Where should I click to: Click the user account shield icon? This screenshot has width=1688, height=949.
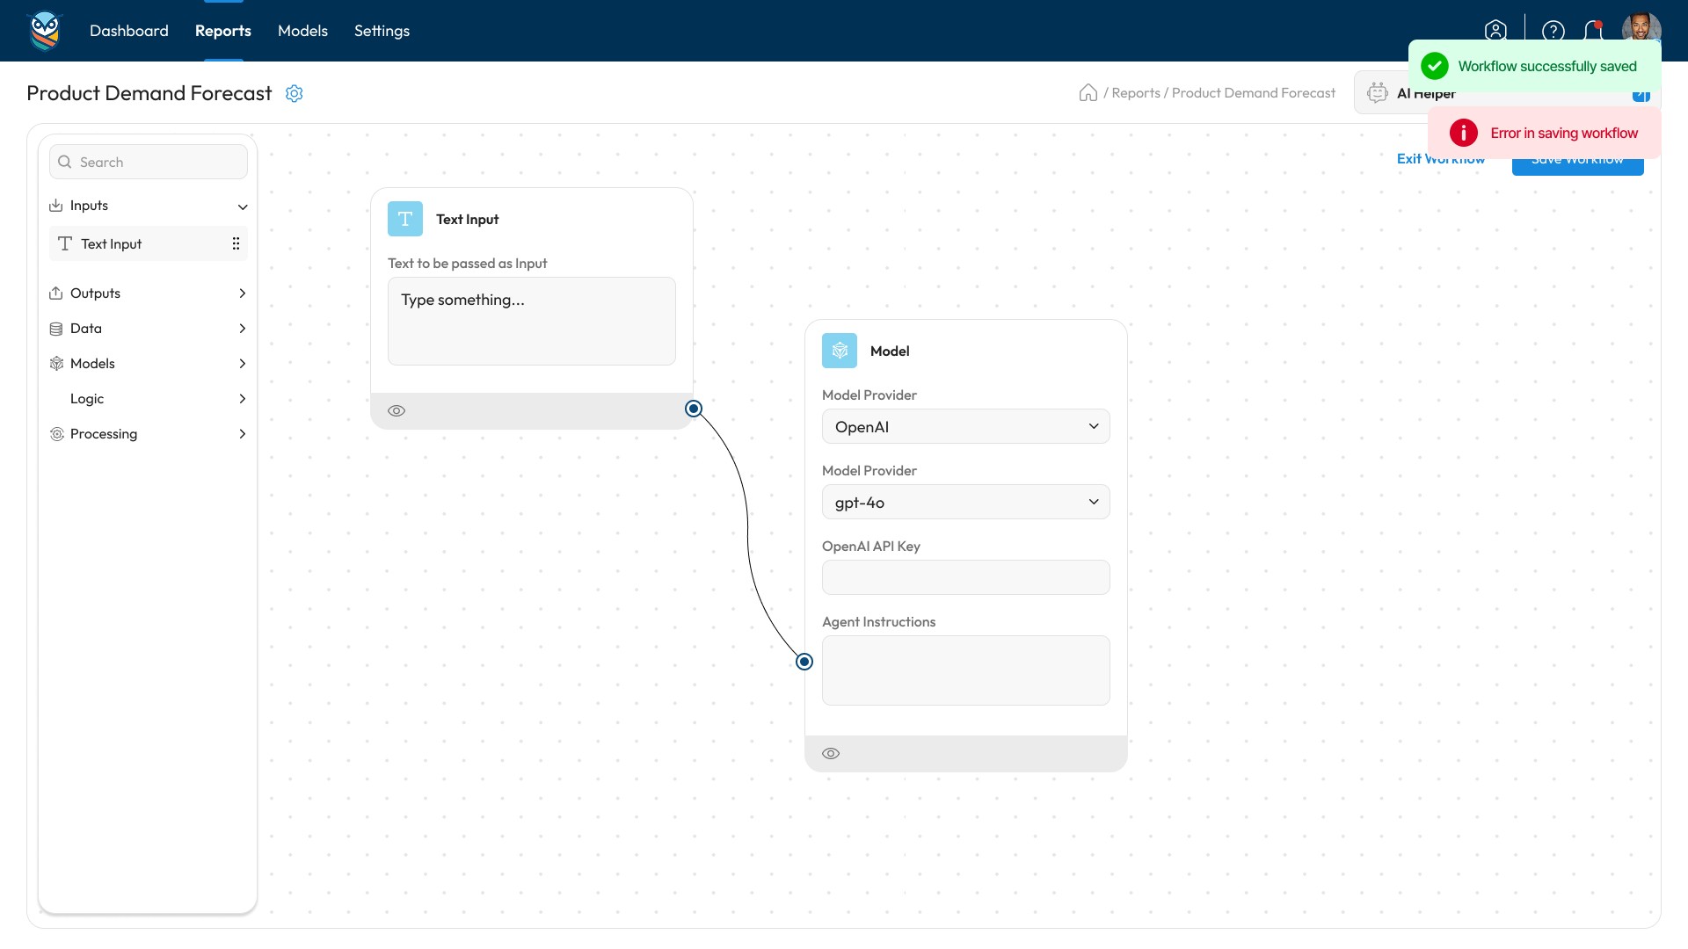click(x=1495, y=31)
